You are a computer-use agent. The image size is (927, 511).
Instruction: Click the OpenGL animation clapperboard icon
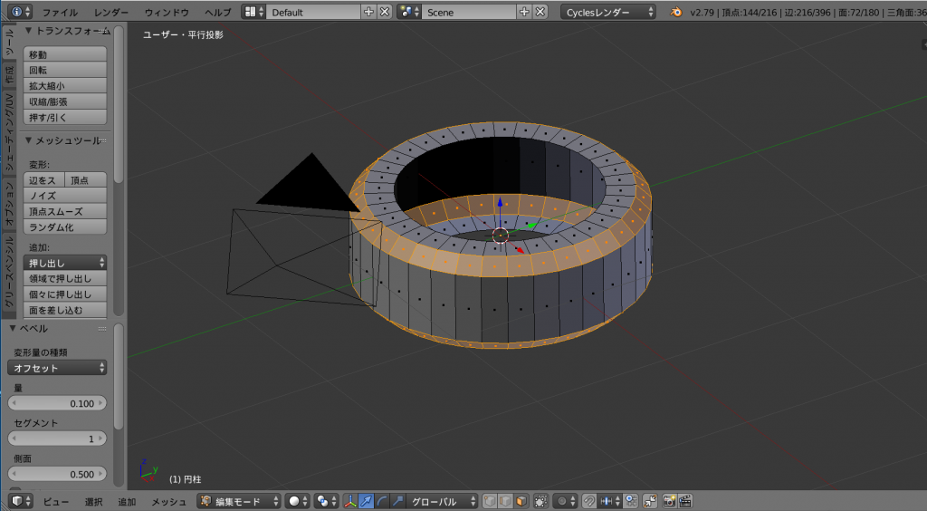[685, 501]
